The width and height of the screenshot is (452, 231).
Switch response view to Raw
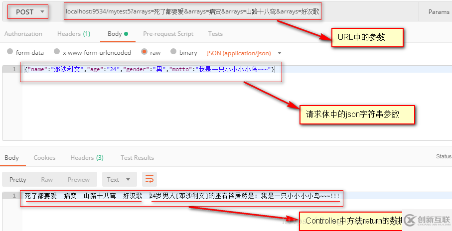pyautogui.click(x=47, y=179)
